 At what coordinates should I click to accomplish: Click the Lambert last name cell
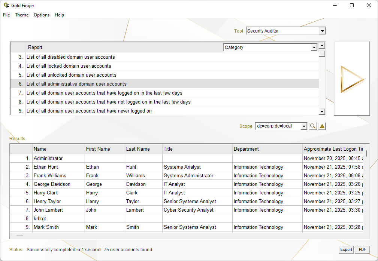(144, 210)
